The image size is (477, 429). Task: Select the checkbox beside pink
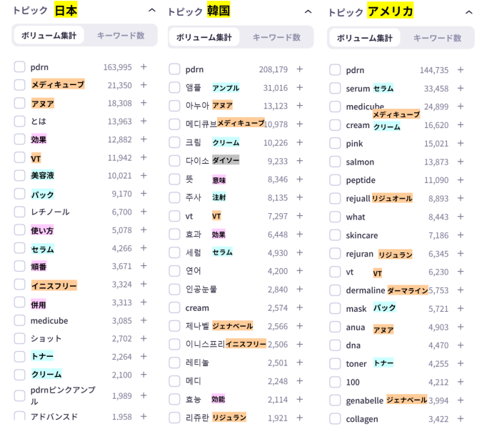tap(335, 144)
